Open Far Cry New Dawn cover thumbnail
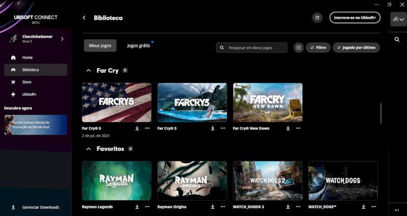 pos(268,102)
